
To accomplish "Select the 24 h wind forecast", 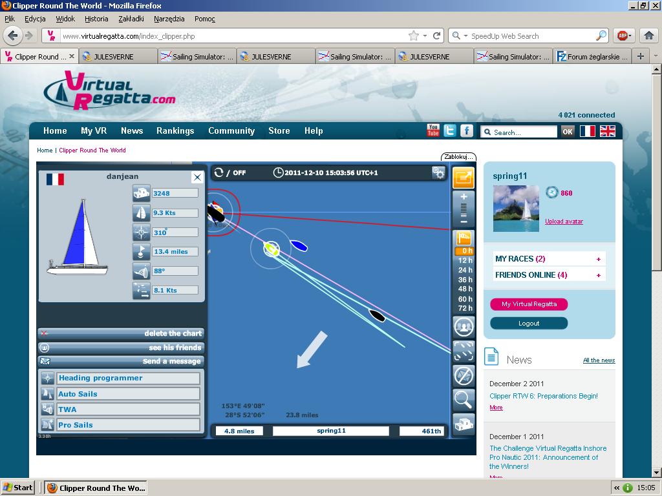I will tap(465, 271).
